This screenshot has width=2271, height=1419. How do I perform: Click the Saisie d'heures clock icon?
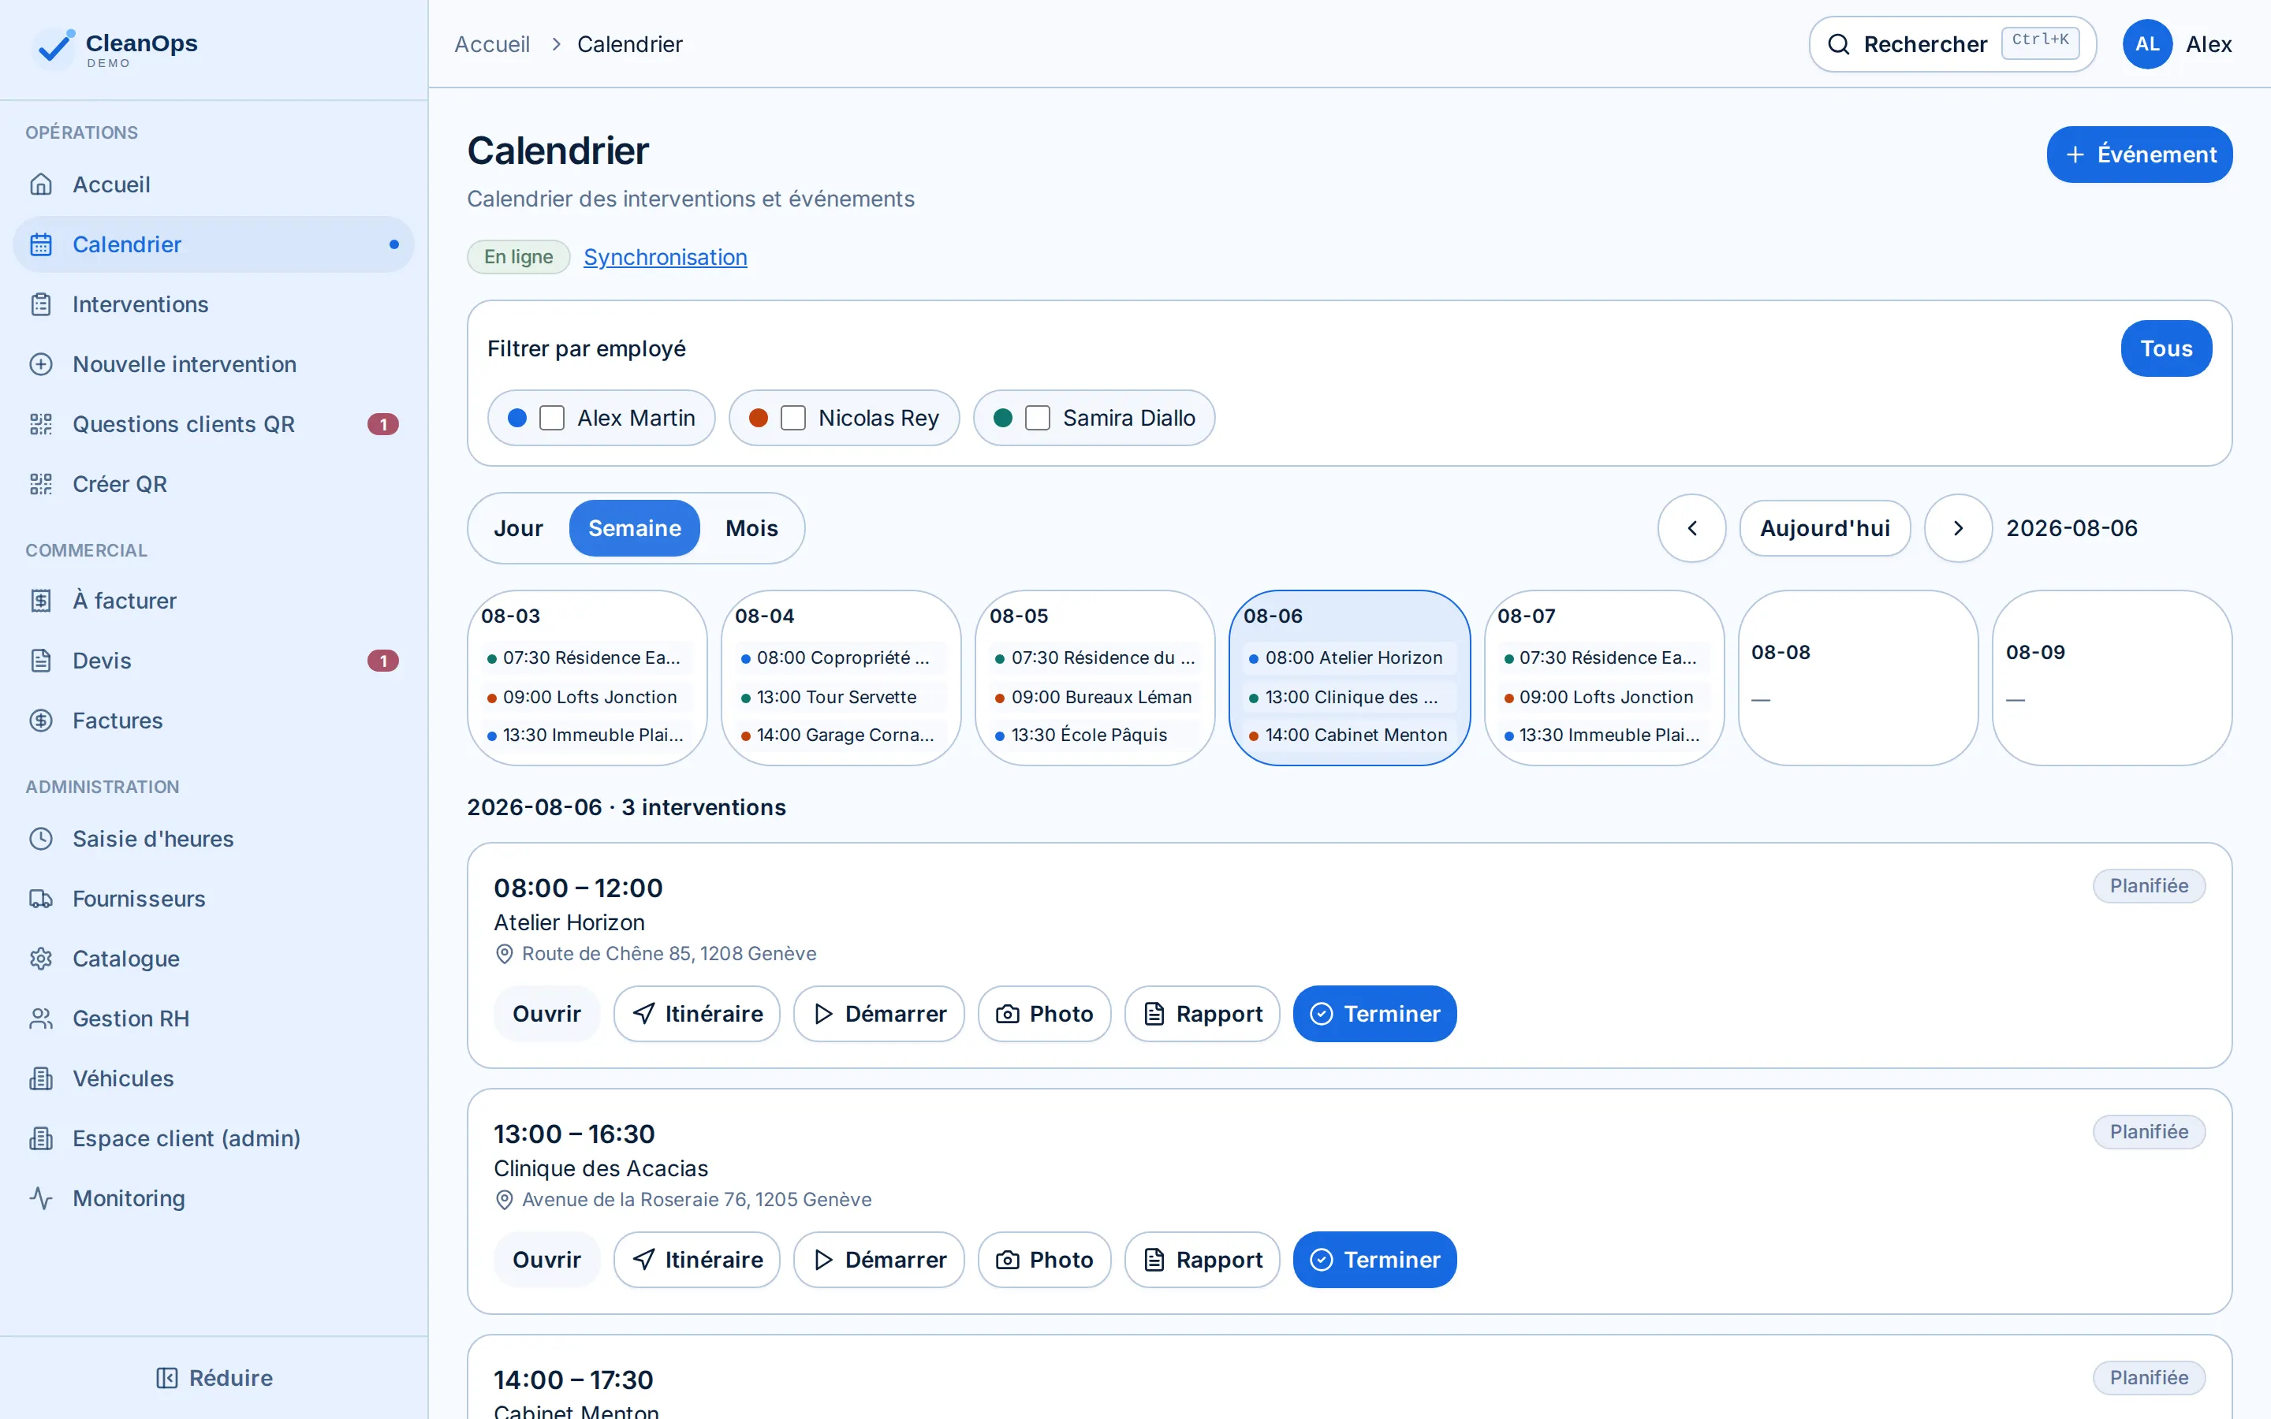tap(41, 840)
